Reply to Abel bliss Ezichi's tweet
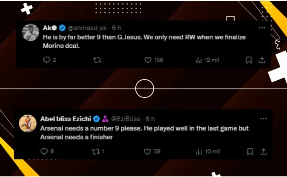Screen dimensions: 287x177 coord(44,151)
